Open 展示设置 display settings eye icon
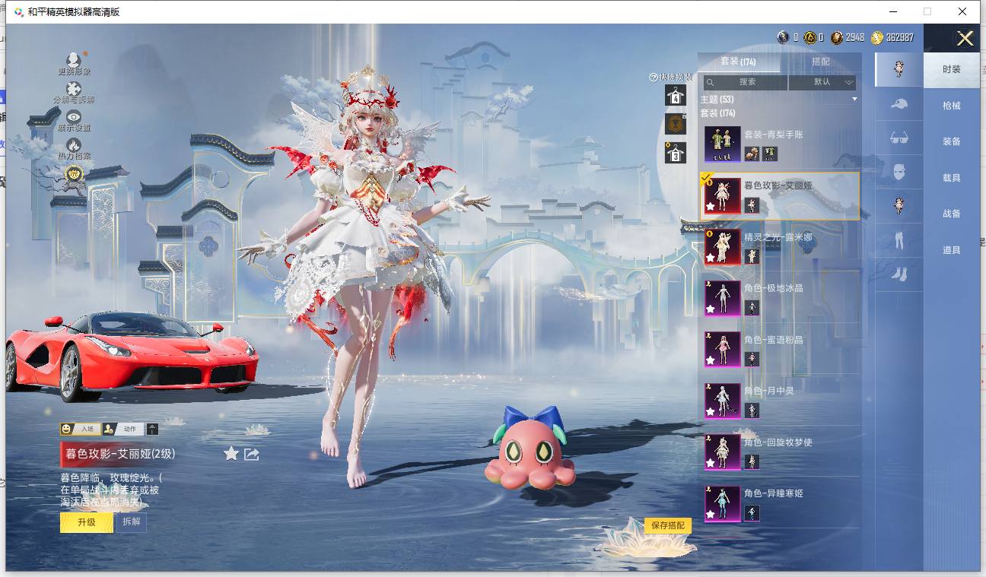This screenshot has width=986, height=577. [74, 116]
